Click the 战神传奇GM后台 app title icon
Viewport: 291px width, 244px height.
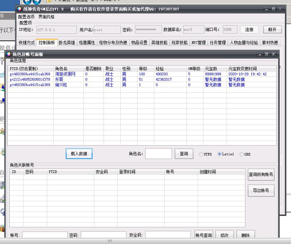point(19,9)
